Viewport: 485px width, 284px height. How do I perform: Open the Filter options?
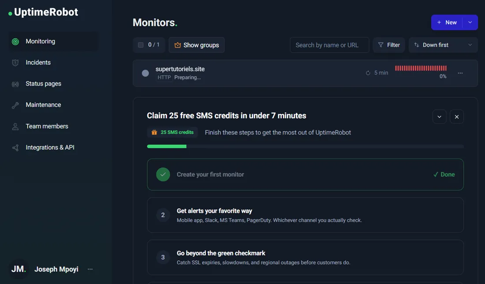389,45
